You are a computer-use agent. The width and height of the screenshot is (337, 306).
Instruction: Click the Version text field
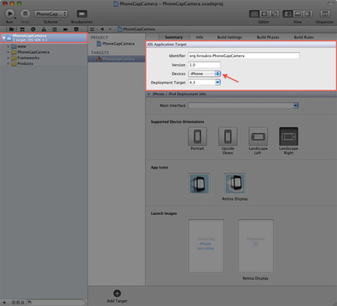pyautogui.click(x=204, y=65)
